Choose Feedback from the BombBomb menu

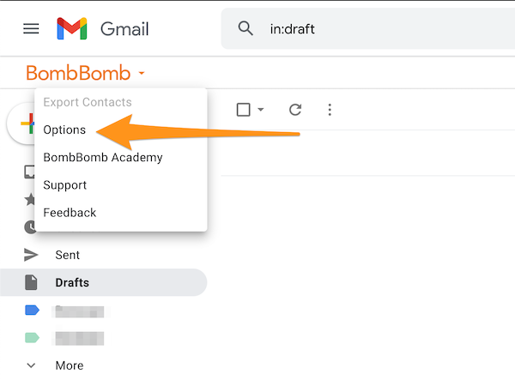[x=70, y=213]
